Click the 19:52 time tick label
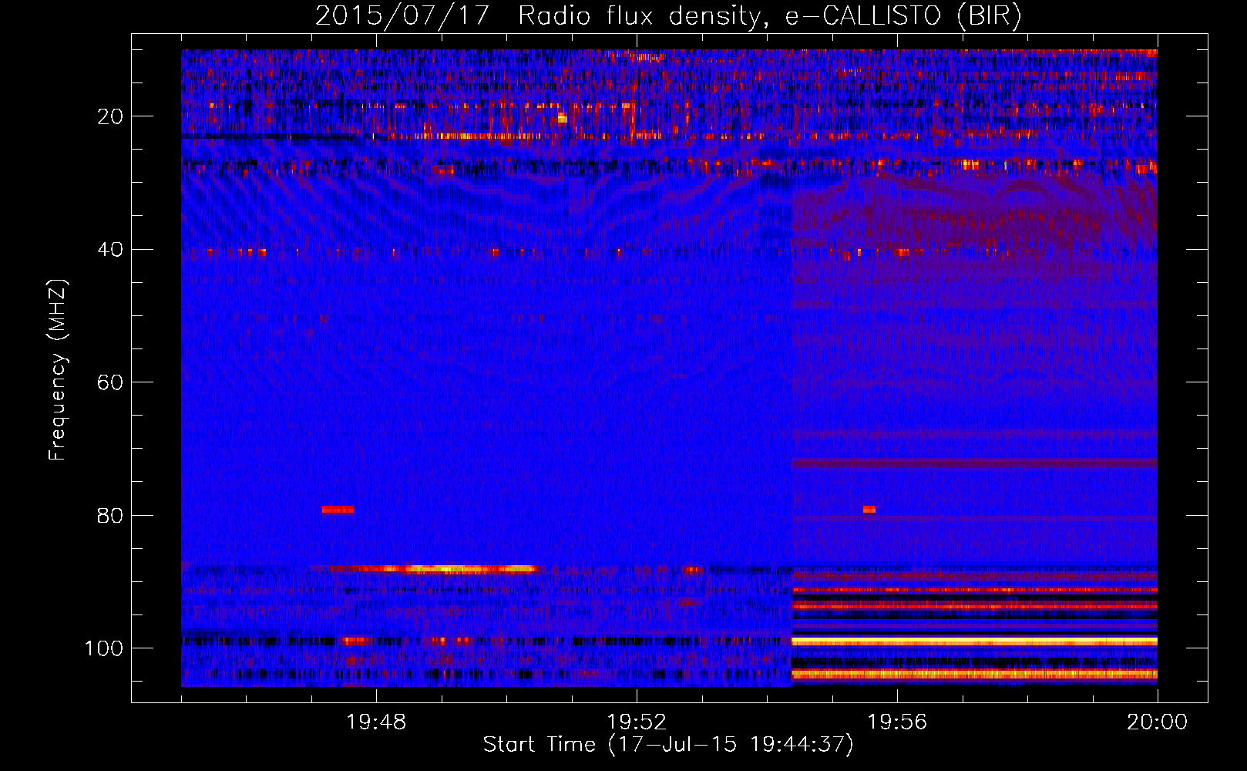This screenshot has width=1247, height=771. click(x=637, y=722)
